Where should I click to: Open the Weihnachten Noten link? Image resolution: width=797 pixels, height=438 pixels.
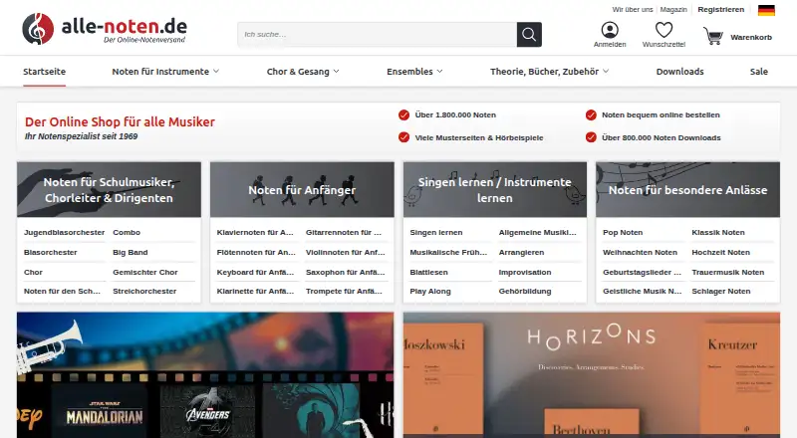640,252
